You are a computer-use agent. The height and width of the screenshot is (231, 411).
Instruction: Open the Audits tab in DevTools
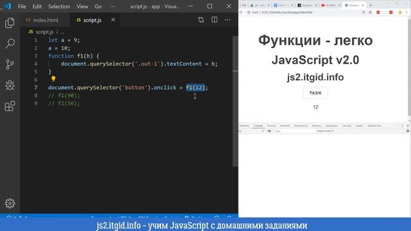coord(359,126)
